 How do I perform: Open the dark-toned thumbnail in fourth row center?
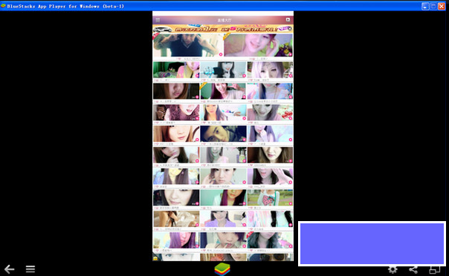[223, 134]
